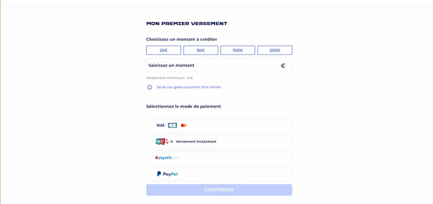Click the Seuls vos gains pourront être retirés notice

(x=189, y=87)
